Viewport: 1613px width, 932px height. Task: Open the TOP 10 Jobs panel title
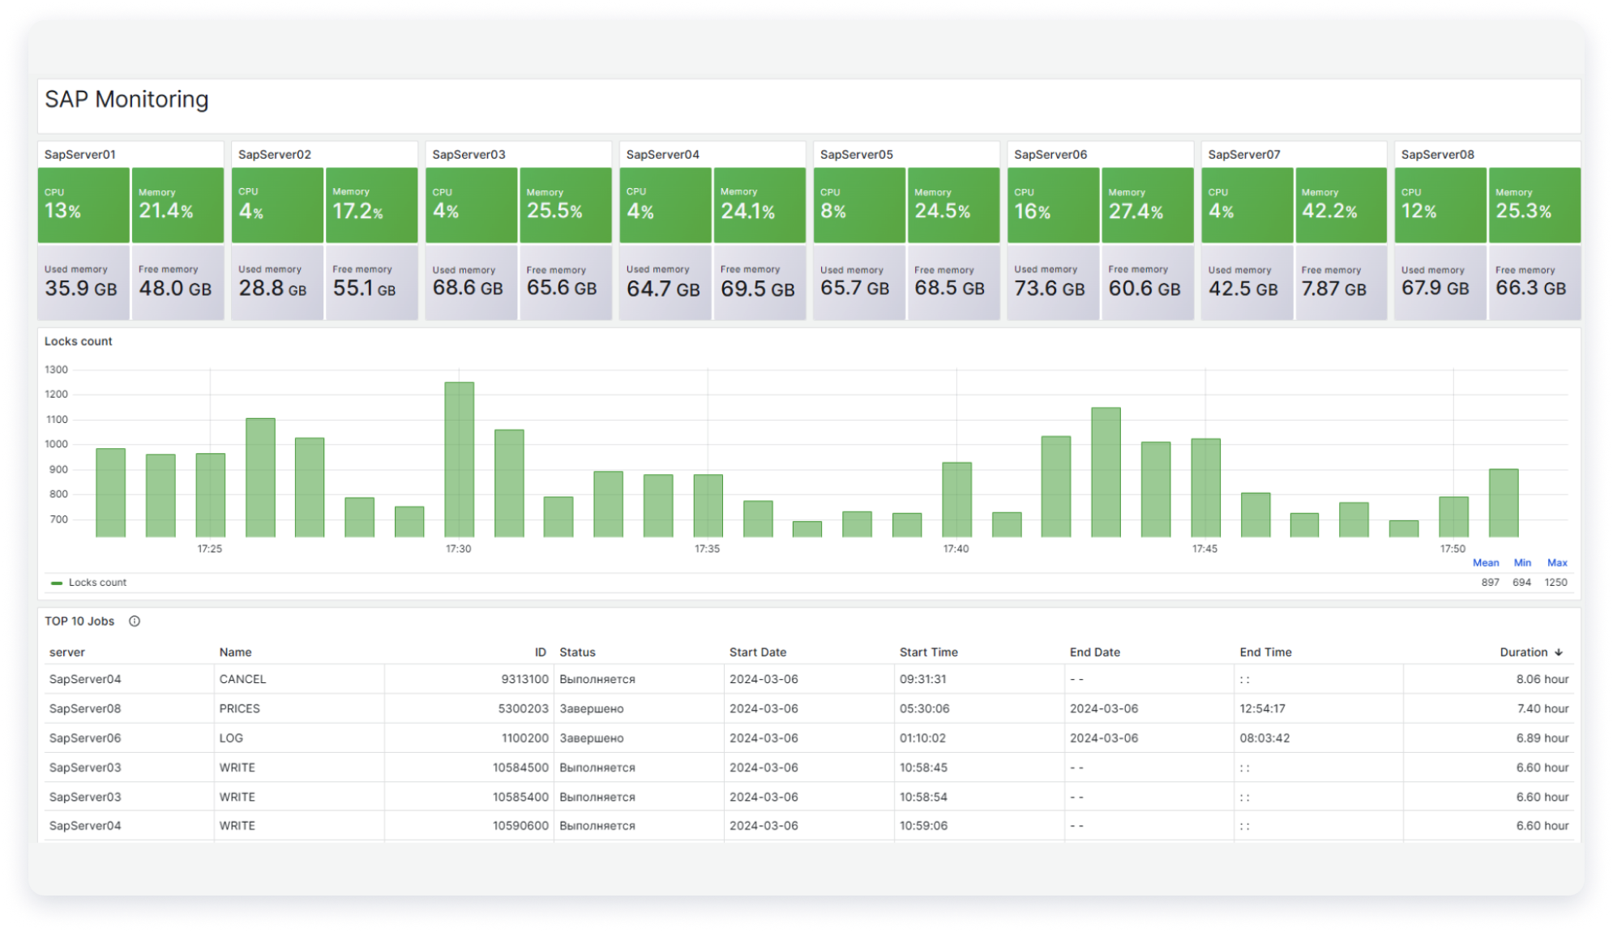coord(79,622)
